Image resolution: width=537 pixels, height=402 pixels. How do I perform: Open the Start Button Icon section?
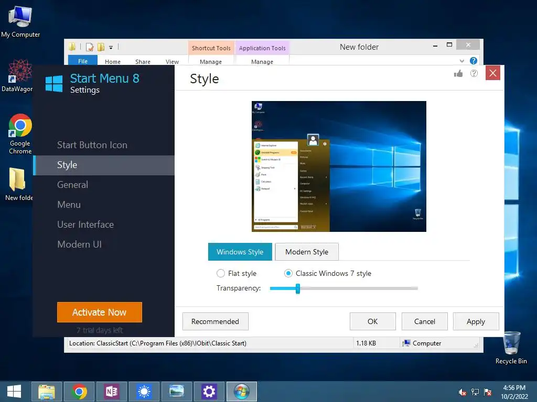click(x=92, y=145)
